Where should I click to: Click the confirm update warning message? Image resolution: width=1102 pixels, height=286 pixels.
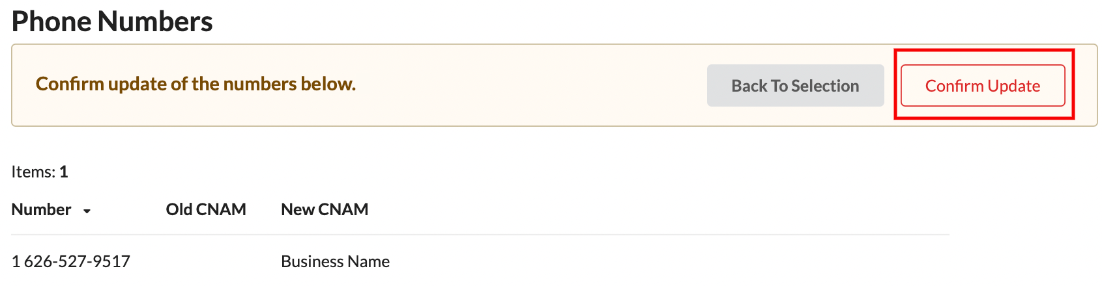click(x=196, y=84)
